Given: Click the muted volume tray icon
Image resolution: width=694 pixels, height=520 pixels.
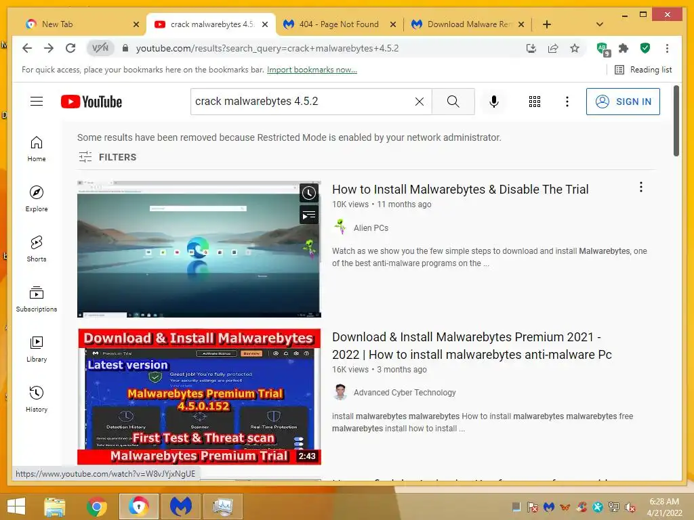Looking at the screenshot, I should 630,507.
